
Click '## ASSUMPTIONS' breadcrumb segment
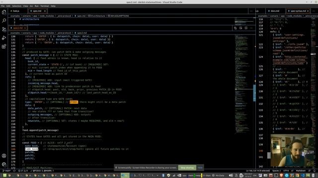118,16
